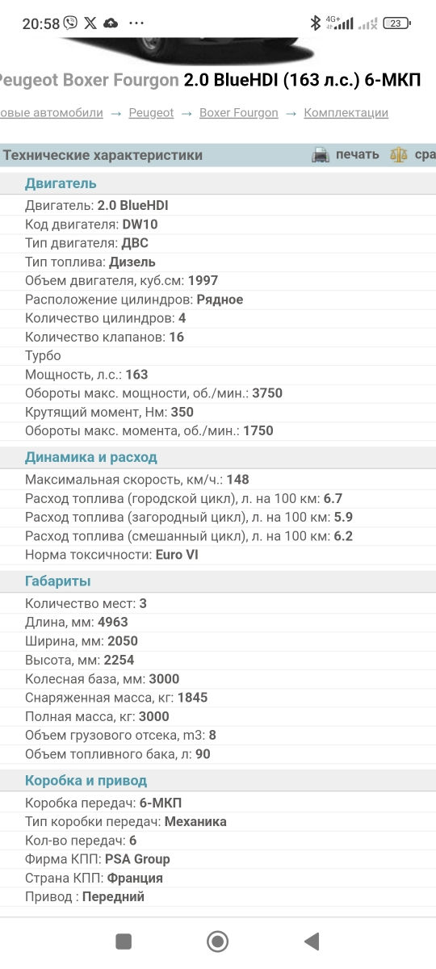Tap the Android home circle button
The width and height of the screenshot is (436, 969).
click(x=217, y=941)
